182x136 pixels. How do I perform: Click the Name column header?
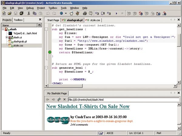[x=19, y=25]
